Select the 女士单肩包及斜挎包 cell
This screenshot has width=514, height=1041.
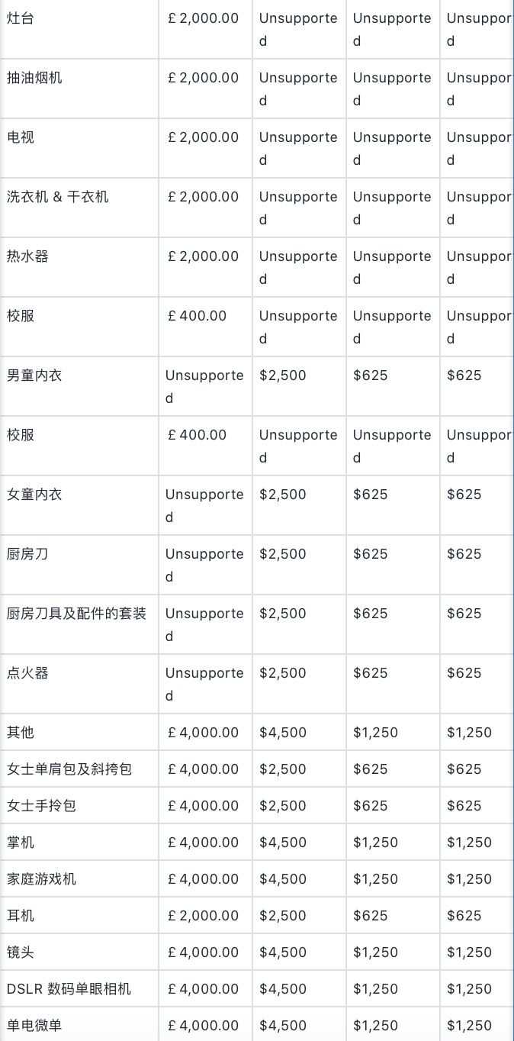pos(69,769)
